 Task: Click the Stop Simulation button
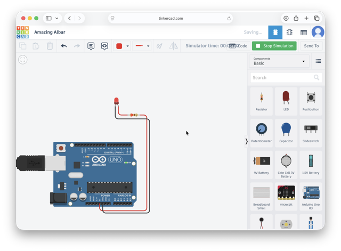point(274,46)
